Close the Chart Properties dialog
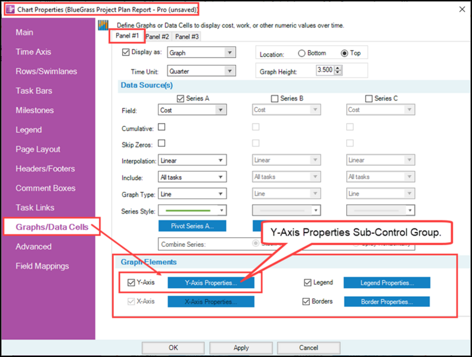 pyautogui.click(x=462, y=10)
